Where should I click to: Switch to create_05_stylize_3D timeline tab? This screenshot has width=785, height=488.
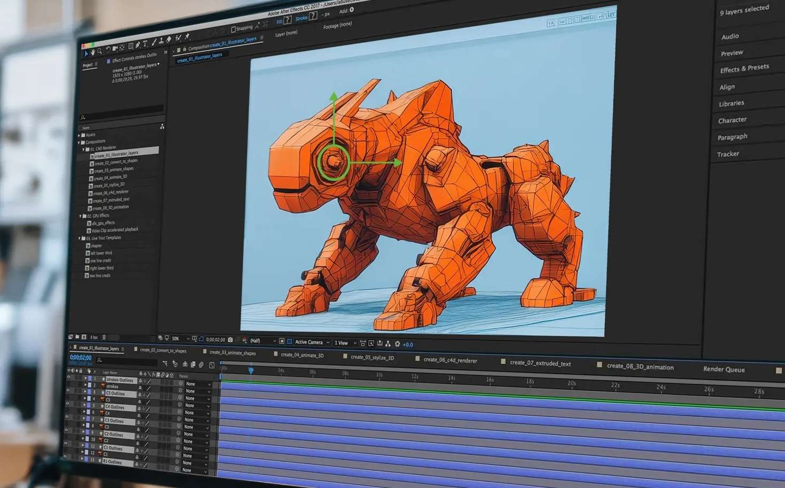[372, 358]
